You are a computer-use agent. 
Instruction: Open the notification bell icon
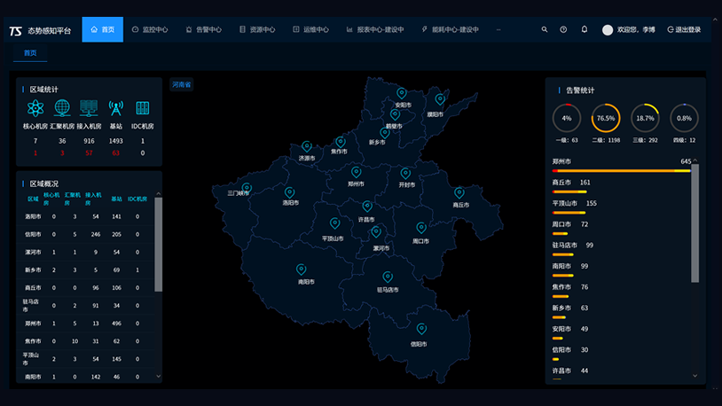point(584,29)
